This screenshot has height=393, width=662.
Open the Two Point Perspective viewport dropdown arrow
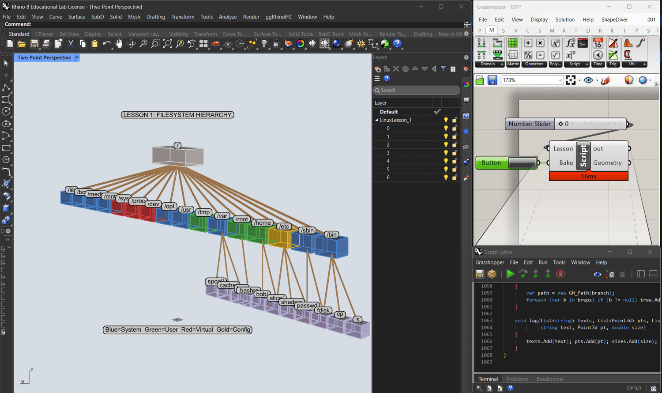(77, 58)
